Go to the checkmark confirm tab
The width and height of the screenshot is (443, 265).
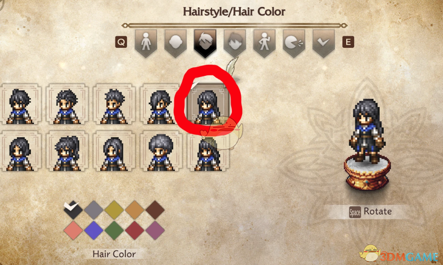(324, 43)
